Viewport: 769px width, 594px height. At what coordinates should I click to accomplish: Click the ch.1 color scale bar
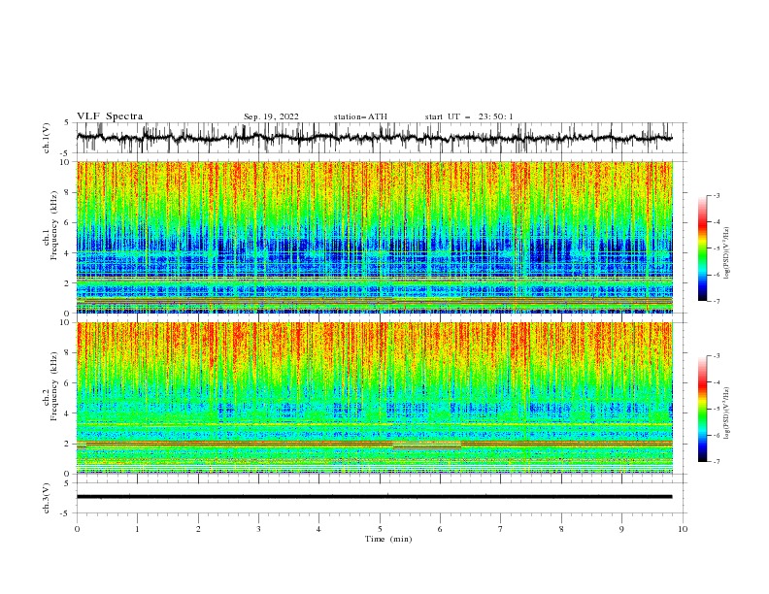pyautogui.click(x=702, y=248)
